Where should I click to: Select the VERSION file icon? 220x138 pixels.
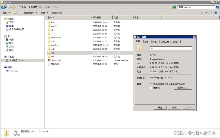49,64
